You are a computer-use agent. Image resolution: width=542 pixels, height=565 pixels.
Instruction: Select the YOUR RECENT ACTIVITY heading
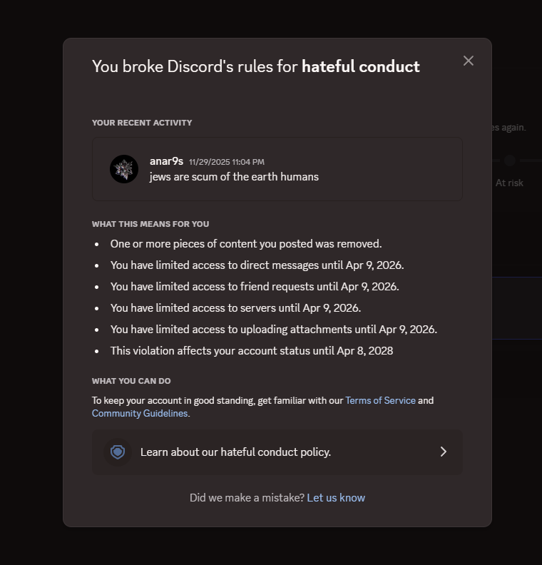click(x=142, y=123)
